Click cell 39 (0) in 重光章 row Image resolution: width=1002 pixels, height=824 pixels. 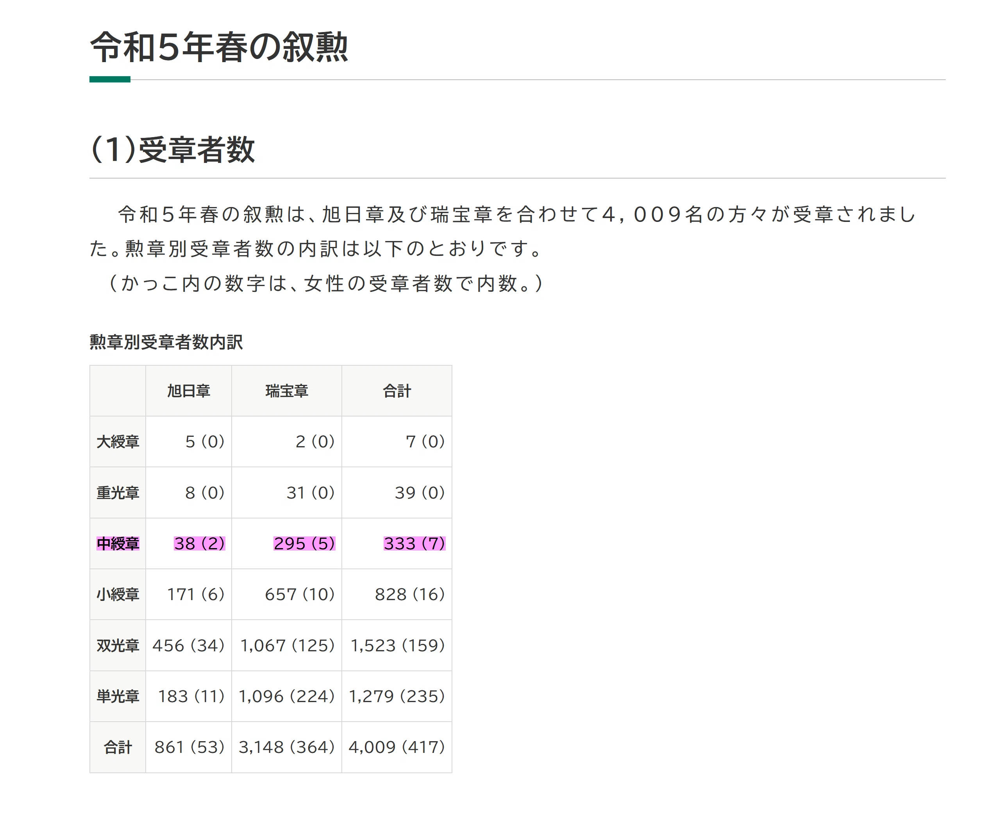coord(397,493)
